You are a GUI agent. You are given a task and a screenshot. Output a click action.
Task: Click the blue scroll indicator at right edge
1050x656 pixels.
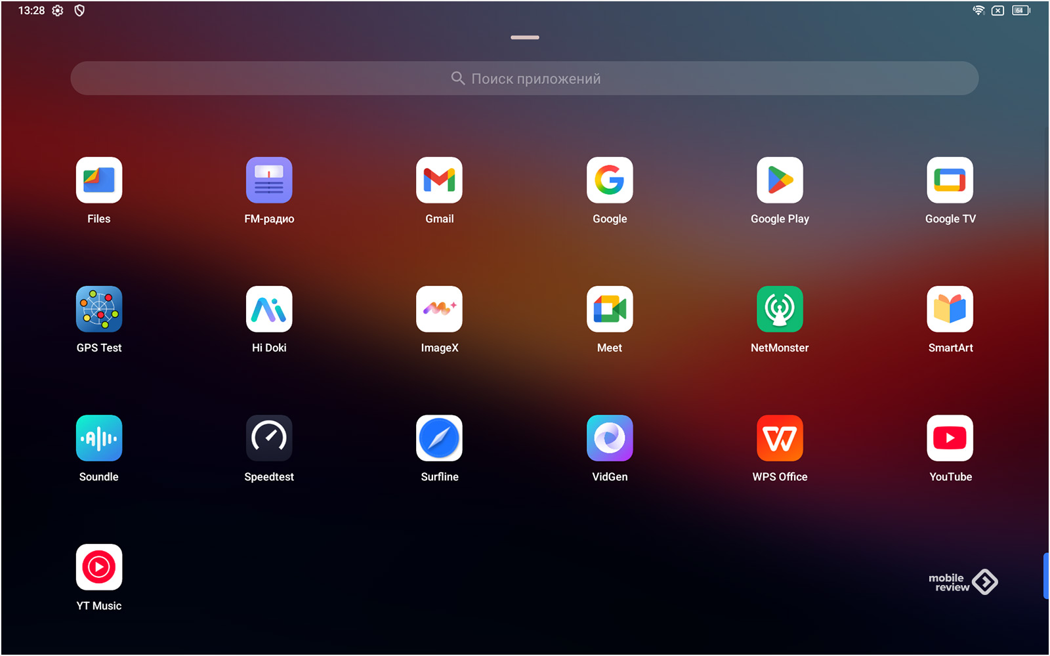pos(1046,576)
